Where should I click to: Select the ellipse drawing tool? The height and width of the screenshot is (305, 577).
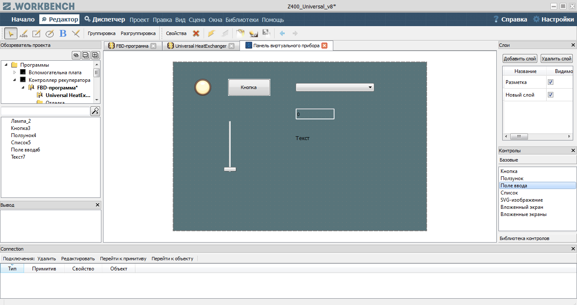click(49, 33)
